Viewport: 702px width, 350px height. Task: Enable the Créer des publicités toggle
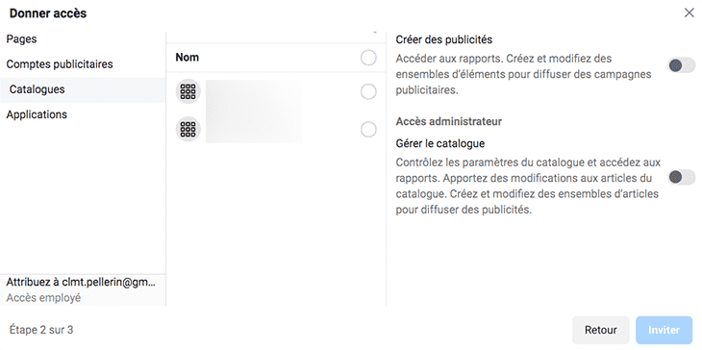pyautogui.click(x=682, y=65)
